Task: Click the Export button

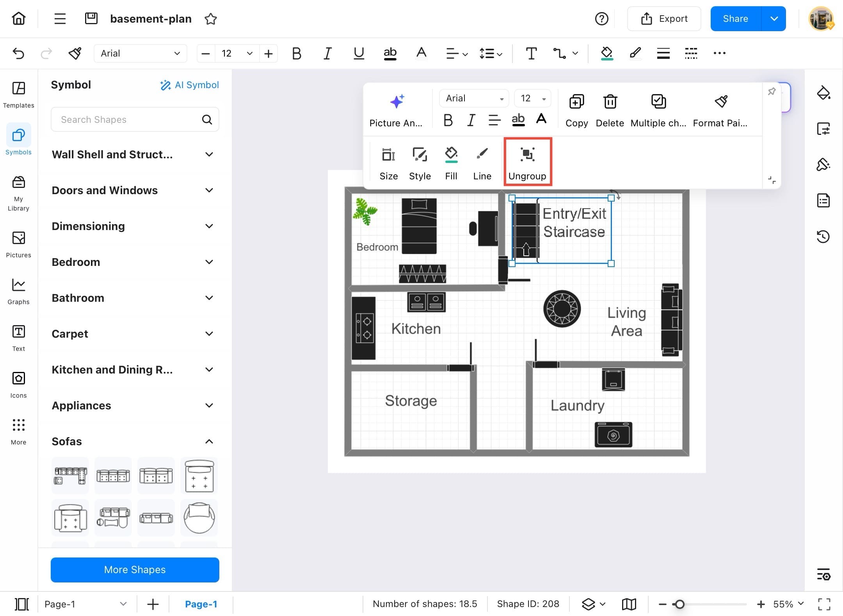Action: pyautogui.click(x=664, y=19)
